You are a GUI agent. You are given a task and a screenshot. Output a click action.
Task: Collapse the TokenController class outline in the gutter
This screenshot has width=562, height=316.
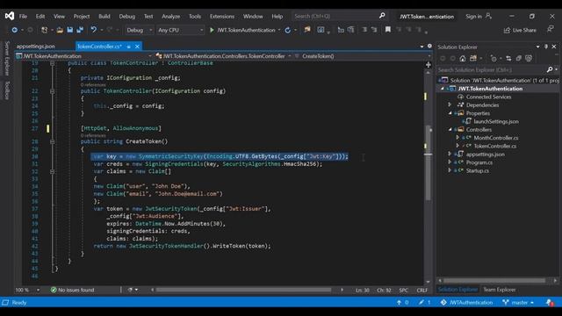click(53, 63)
